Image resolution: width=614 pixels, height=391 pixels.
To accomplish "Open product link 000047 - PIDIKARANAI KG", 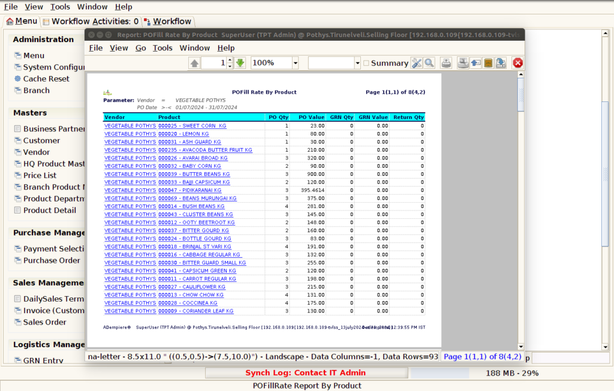I will pyautogui.click(x=190, y=191).
